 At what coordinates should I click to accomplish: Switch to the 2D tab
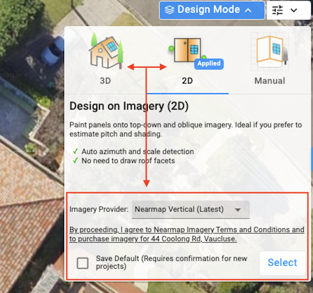pyautogui.click(x=187, y=81)
